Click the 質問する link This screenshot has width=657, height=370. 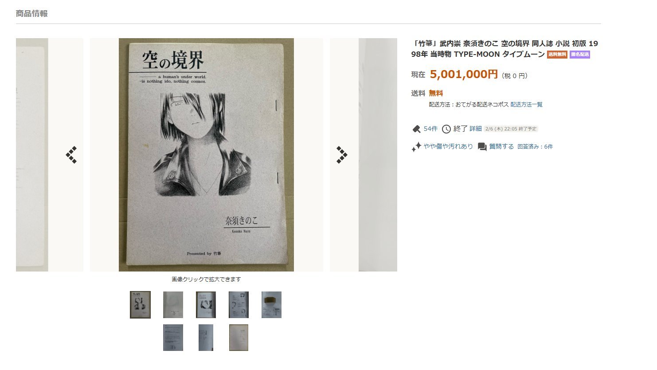pyautogui.click(x=501, y=146)
